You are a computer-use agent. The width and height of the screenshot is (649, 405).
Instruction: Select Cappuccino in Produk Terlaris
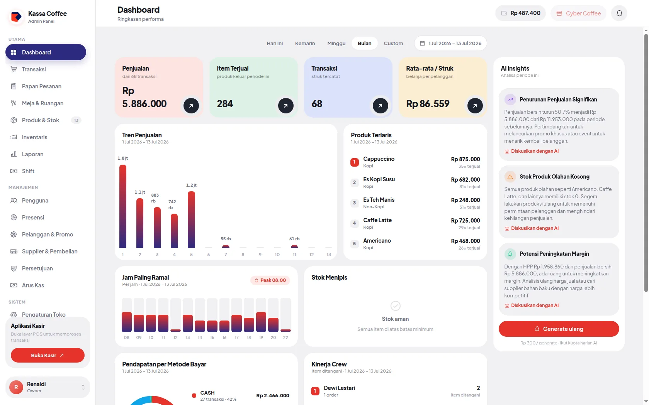415,162
